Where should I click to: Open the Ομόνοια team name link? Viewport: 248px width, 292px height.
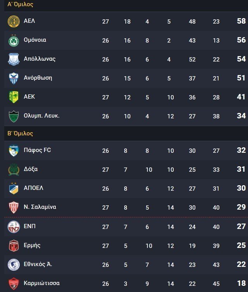point(35,40)
